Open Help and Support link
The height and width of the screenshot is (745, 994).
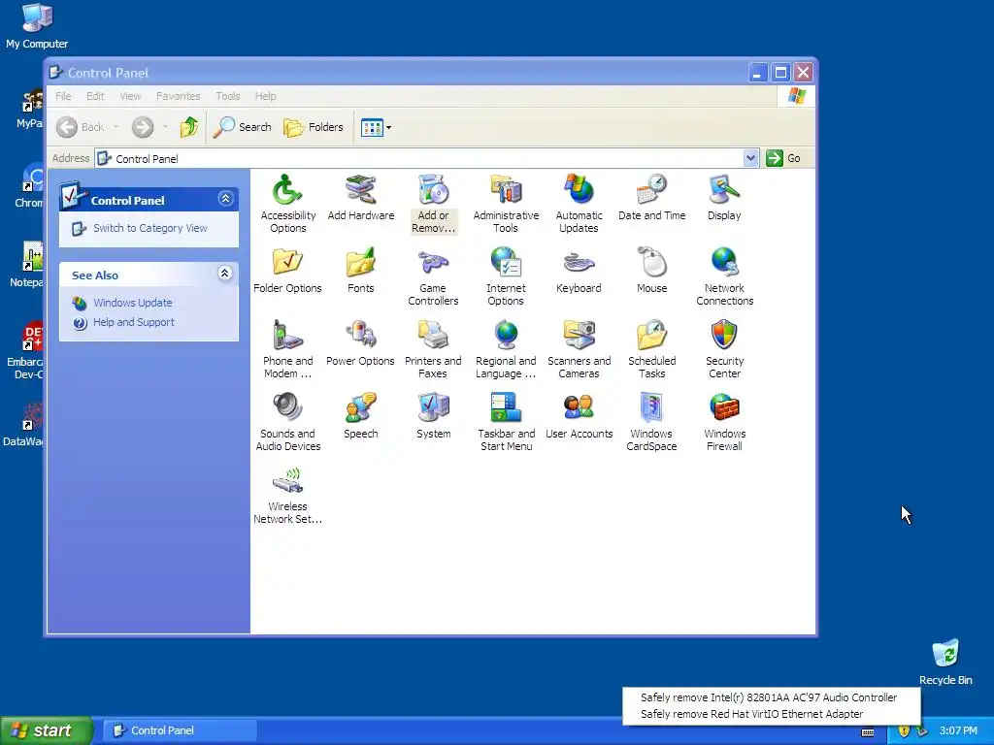click(x=134, y=322)
